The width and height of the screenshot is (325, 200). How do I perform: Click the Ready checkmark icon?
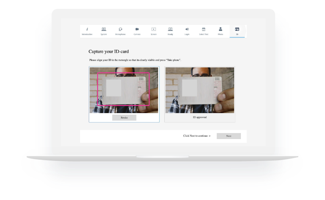click(x=170, y=29)
